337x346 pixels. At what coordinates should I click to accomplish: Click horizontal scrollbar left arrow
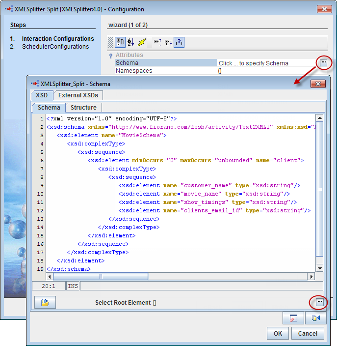50,277
